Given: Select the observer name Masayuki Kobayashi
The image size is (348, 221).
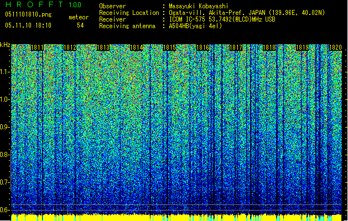Looking at the screenshot, I should tap(199, 6).
